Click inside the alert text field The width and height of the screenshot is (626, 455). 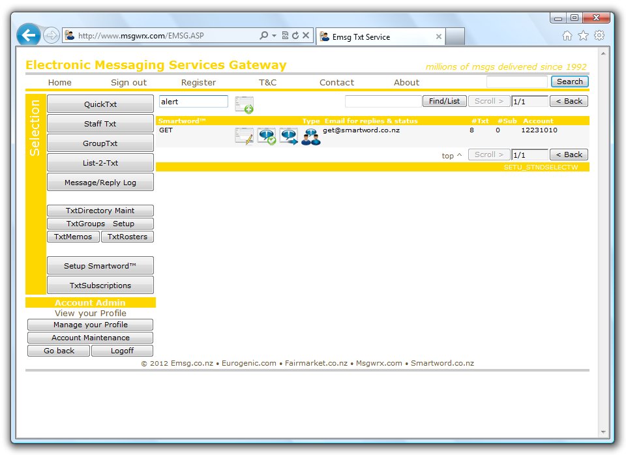(x=193, y=102)
